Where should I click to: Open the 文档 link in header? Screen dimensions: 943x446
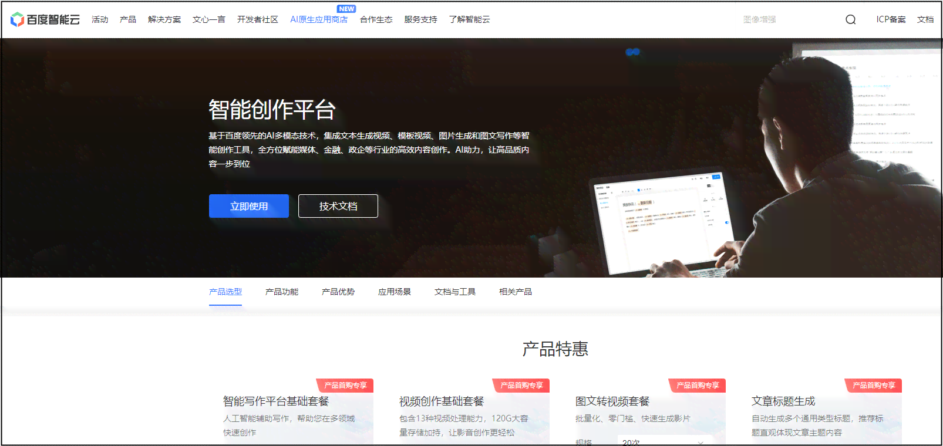pyautogui.click(x=925, y=19)
